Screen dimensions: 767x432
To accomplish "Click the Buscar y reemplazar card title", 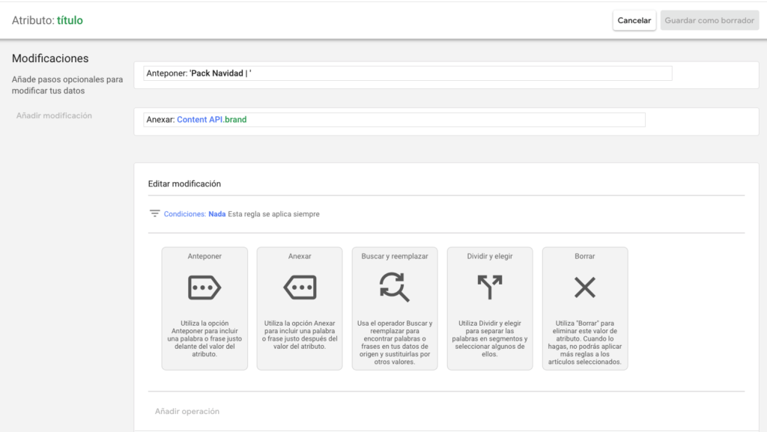I will pos(394,256).
